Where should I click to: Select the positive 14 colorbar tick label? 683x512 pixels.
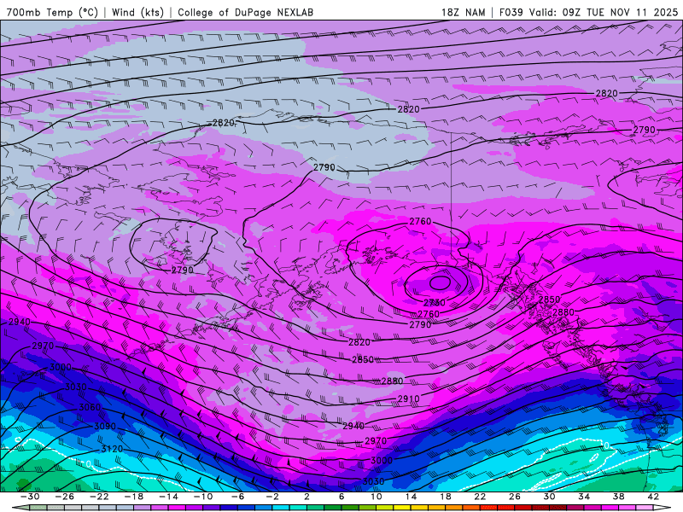(411, 497)
